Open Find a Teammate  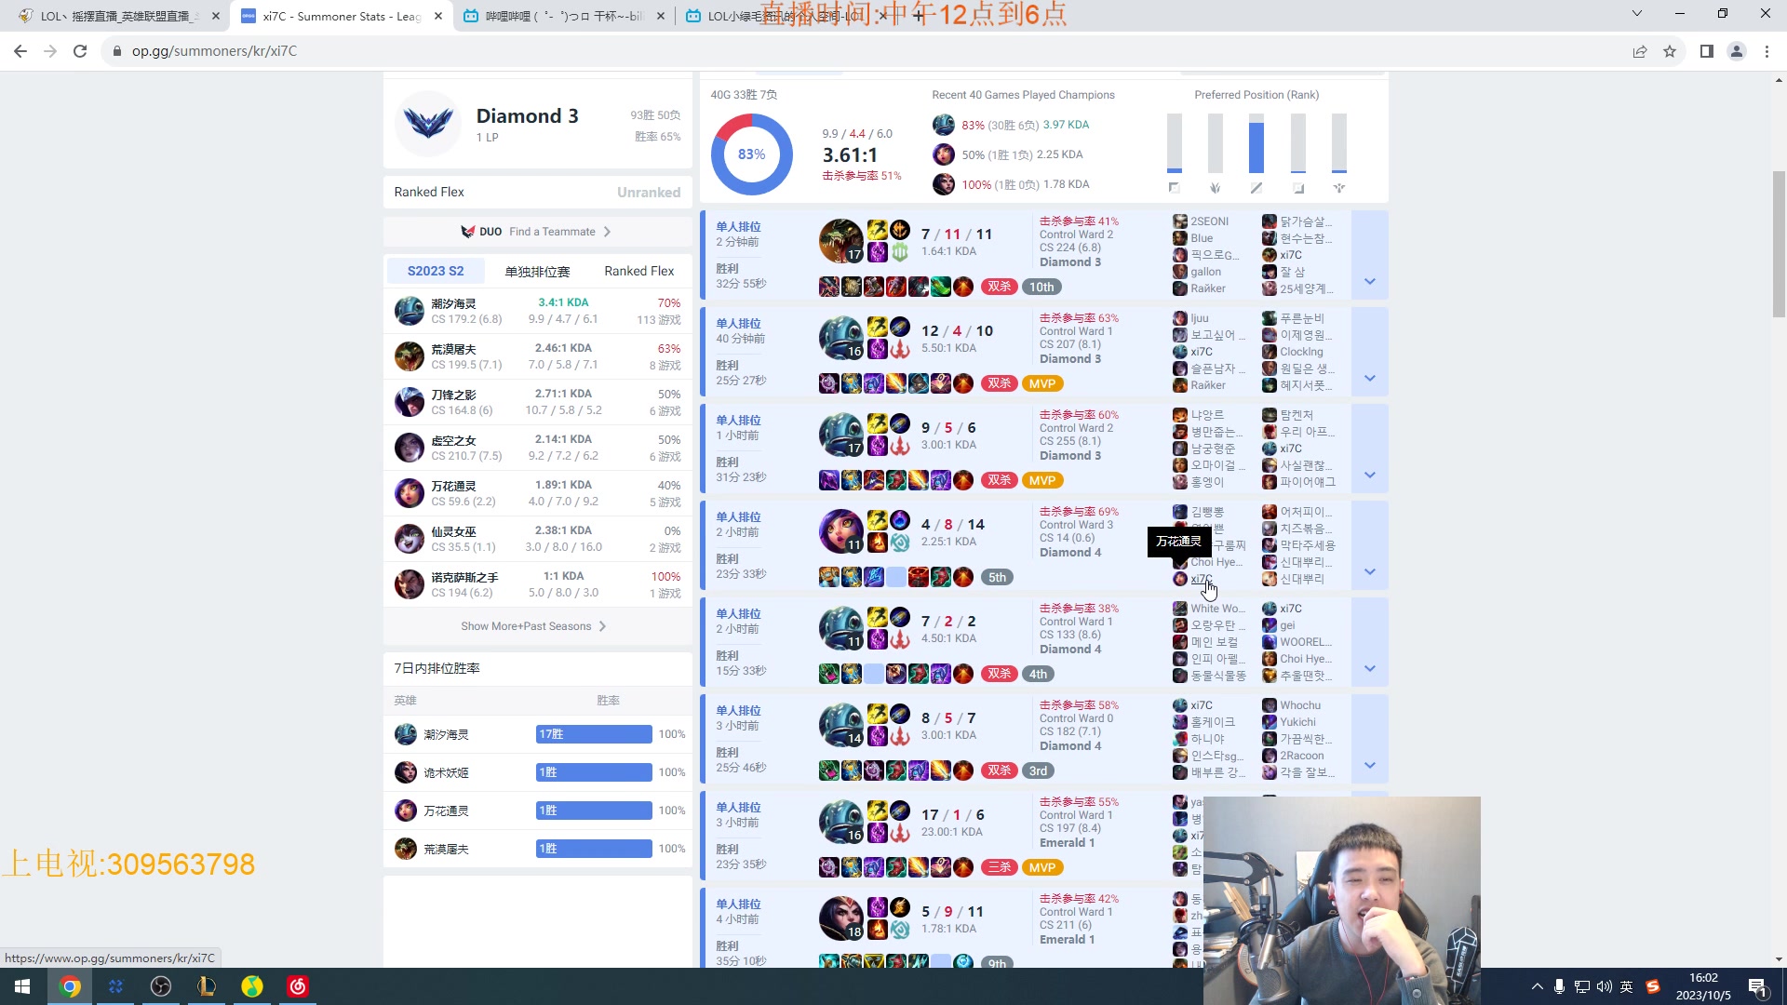tap(551, 231)
